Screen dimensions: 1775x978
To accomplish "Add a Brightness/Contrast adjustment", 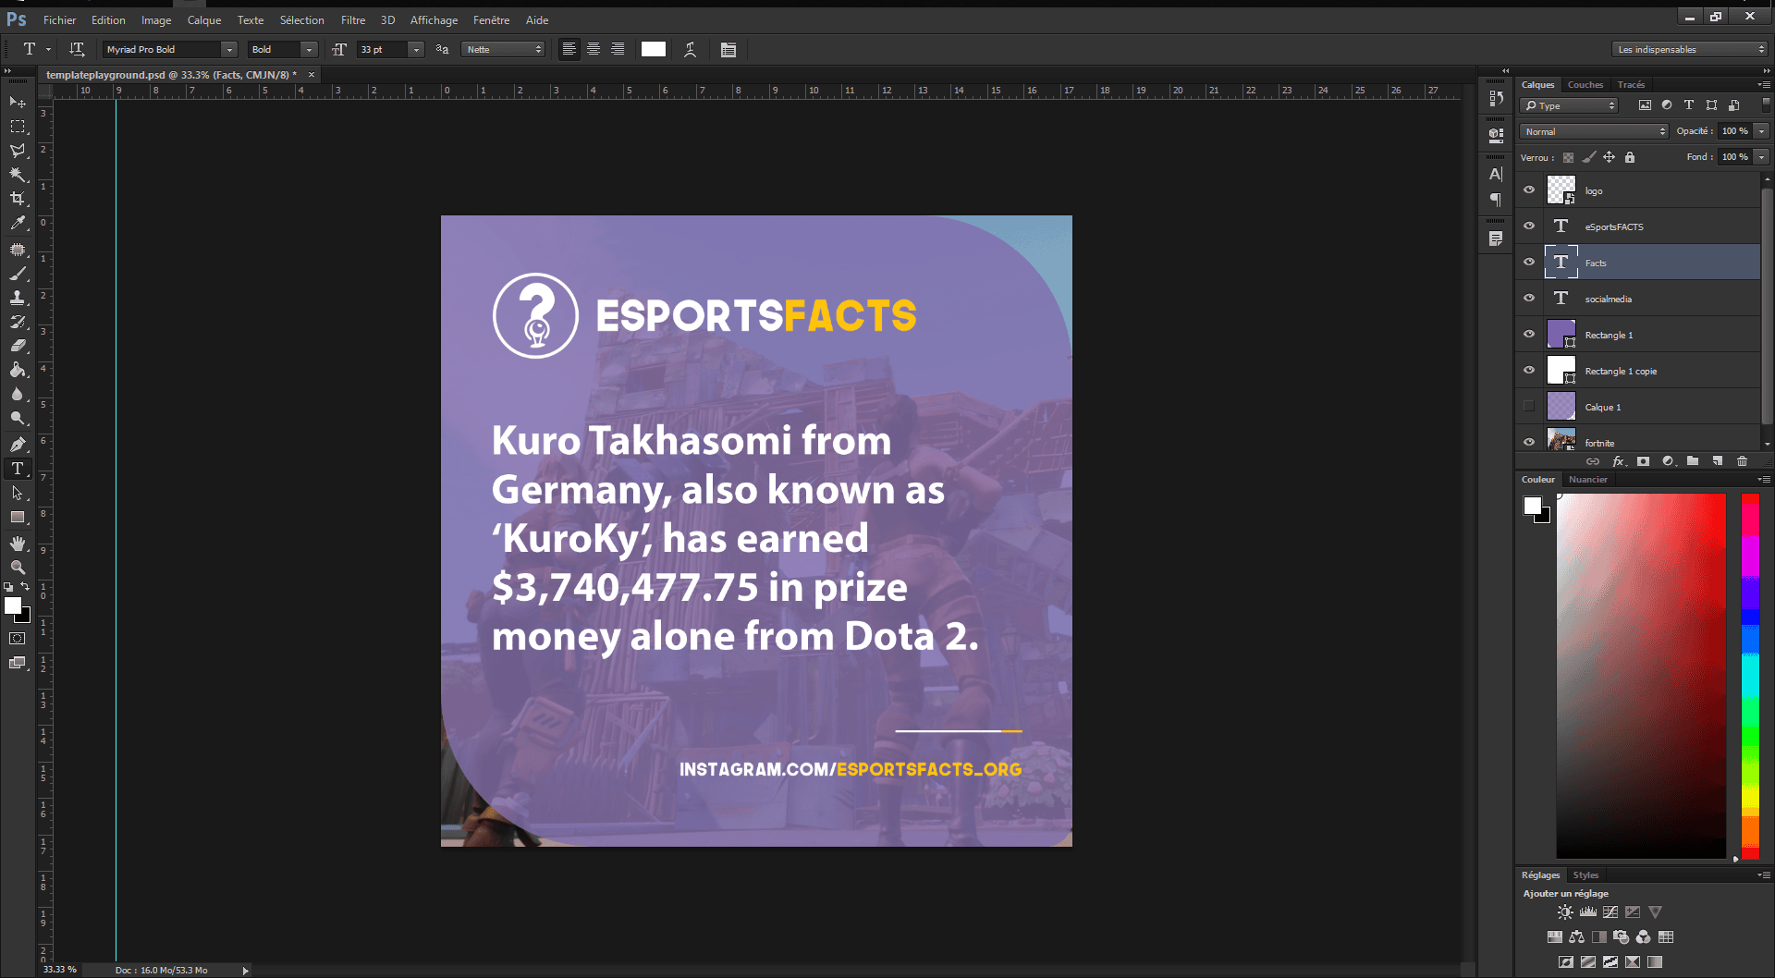I will click(x=1564, y=912).
